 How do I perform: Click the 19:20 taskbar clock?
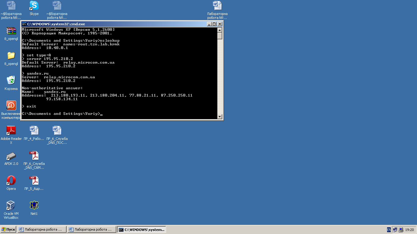[409, 230]
